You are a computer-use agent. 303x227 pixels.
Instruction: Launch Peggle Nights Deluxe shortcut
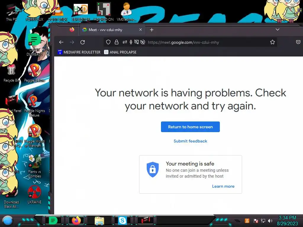click(x=34, y=105)
